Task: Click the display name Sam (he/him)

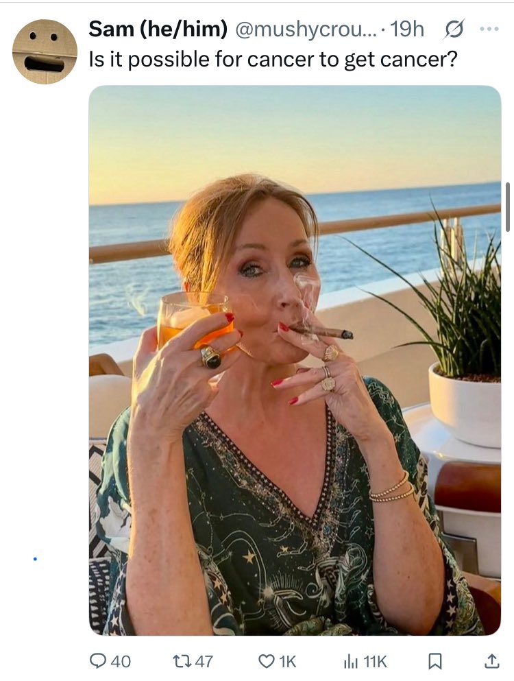Action: point(158,29)
